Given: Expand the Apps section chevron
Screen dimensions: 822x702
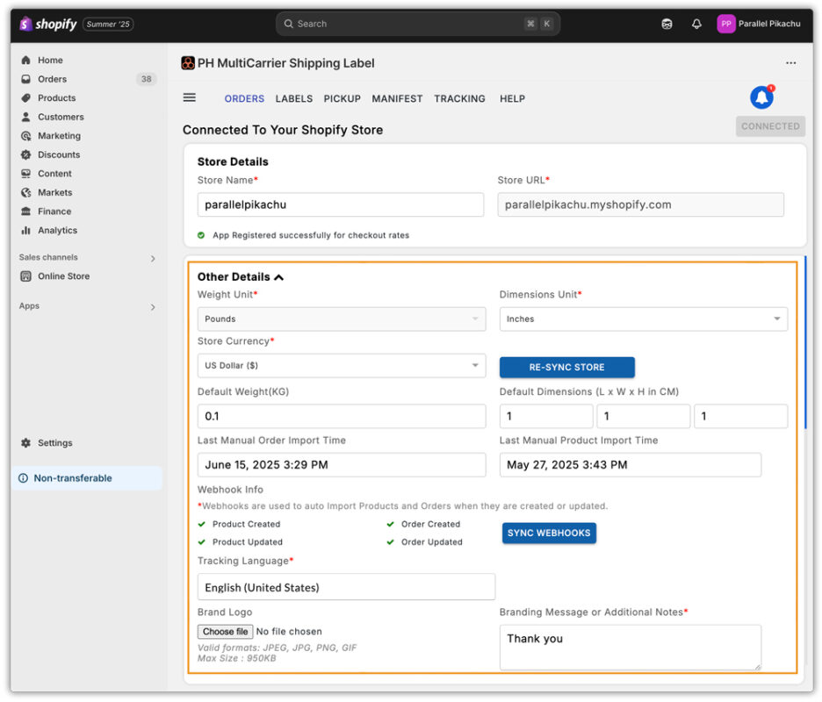Looking at the screenshot, I should [153, 307].
